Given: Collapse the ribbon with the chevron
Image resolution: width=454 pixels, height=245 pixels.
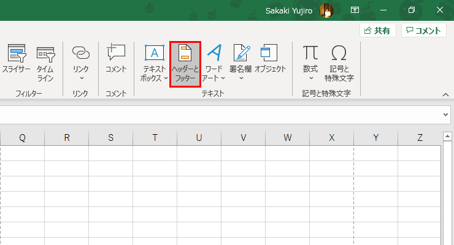Looking at the screenshot, I should click(446, 94).
